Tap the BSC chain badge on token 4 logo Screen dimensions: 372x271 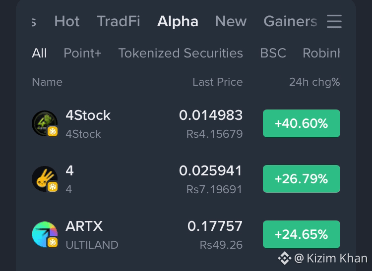click(53, 187)
